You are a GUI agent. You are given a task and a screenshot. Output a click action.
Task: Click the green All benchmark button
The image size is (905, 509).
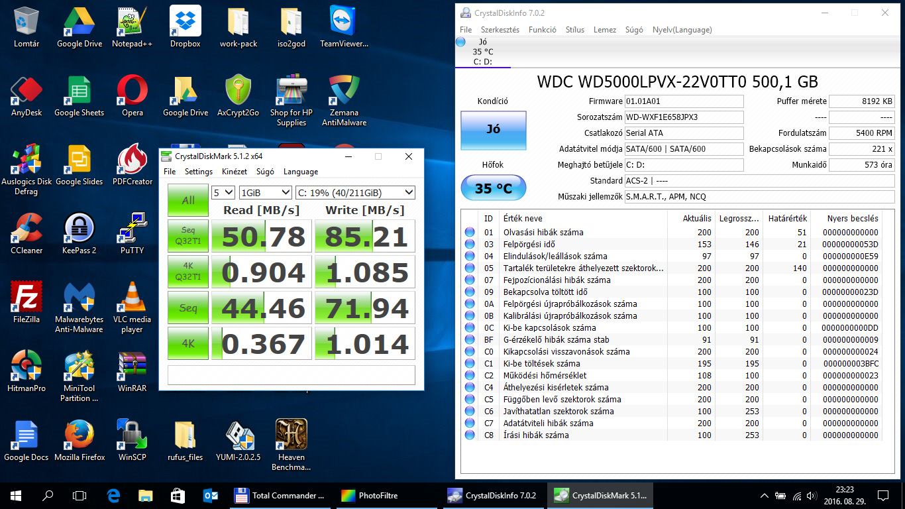188,200
